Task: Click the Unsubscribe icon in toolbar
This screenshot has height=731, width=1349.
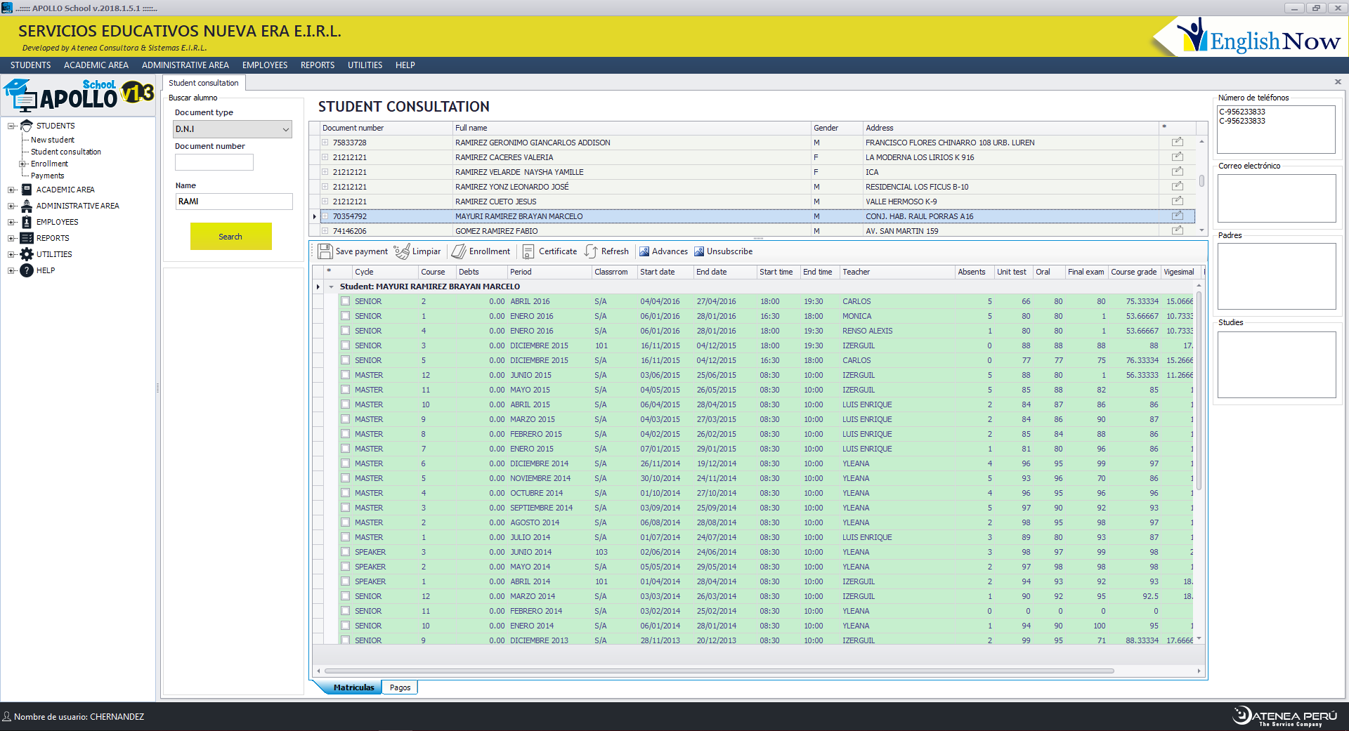Action: [x=699, y=251]
